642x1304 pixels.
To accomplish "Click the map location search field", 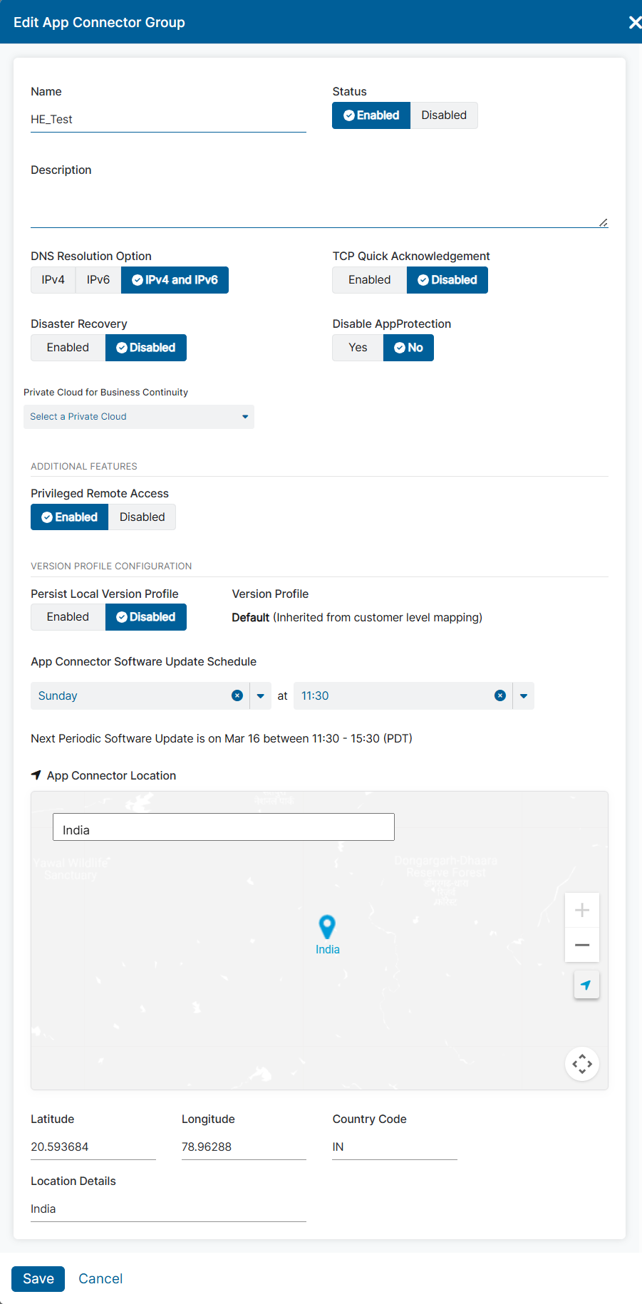I will (224, 827).
